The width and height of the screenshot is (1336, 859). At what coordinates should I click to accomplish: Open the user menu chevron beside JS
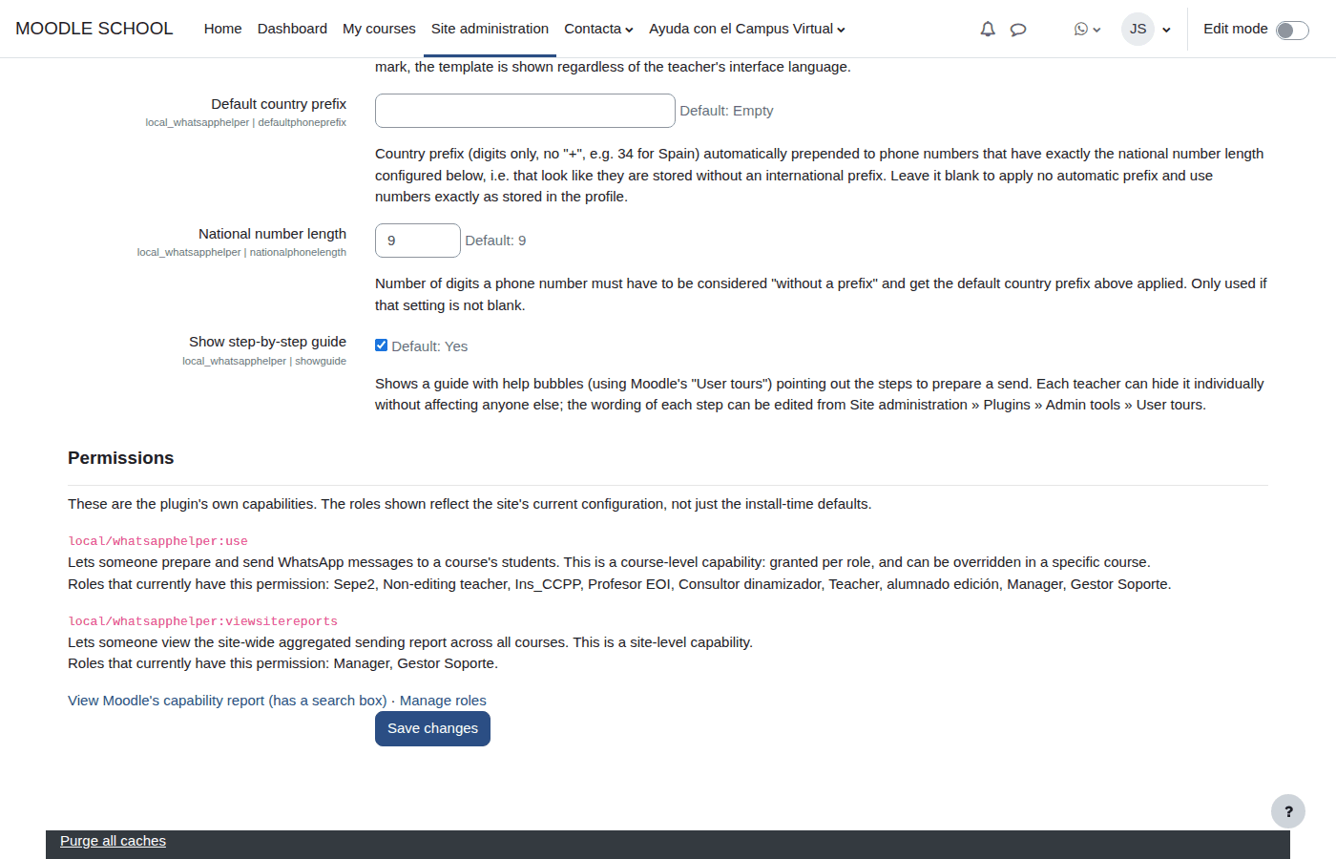(x=1166, y=30)
